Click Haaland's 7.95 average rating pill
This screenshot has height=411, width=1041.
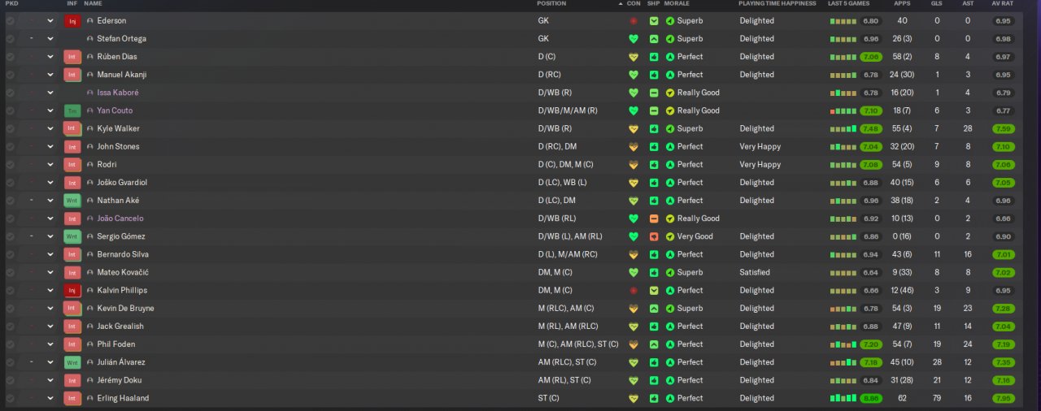click(1003, 399)
